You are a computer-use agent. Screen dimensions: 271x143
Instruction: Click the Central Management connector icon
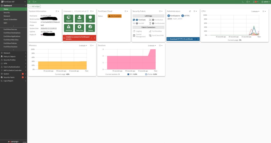click(134, 35)
